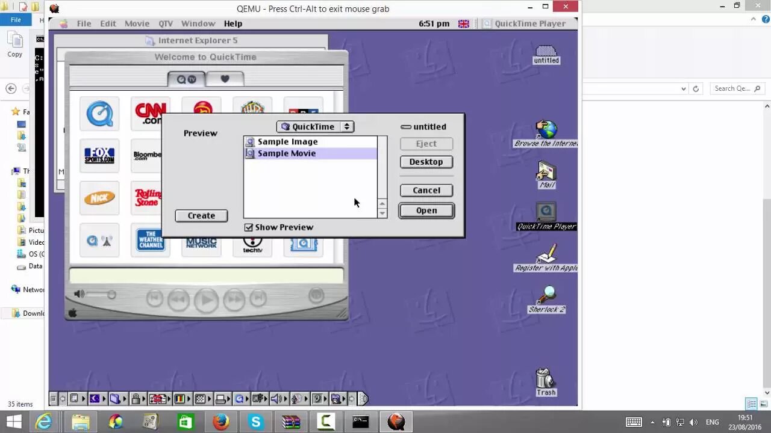The image size is (771, 433).
Task: Click the speaker volume icon in QuickTime
Action: (79, 294)
